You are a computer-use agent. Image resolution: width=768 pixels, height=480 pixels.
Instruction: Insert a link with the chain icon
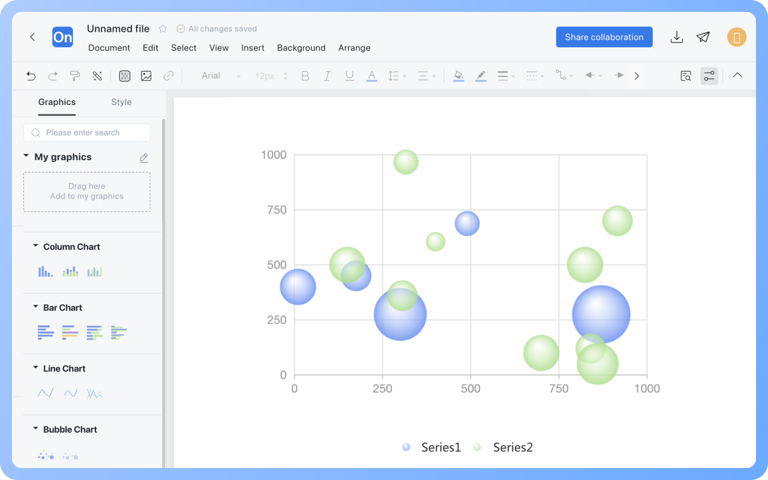click(x=169, y=76)
